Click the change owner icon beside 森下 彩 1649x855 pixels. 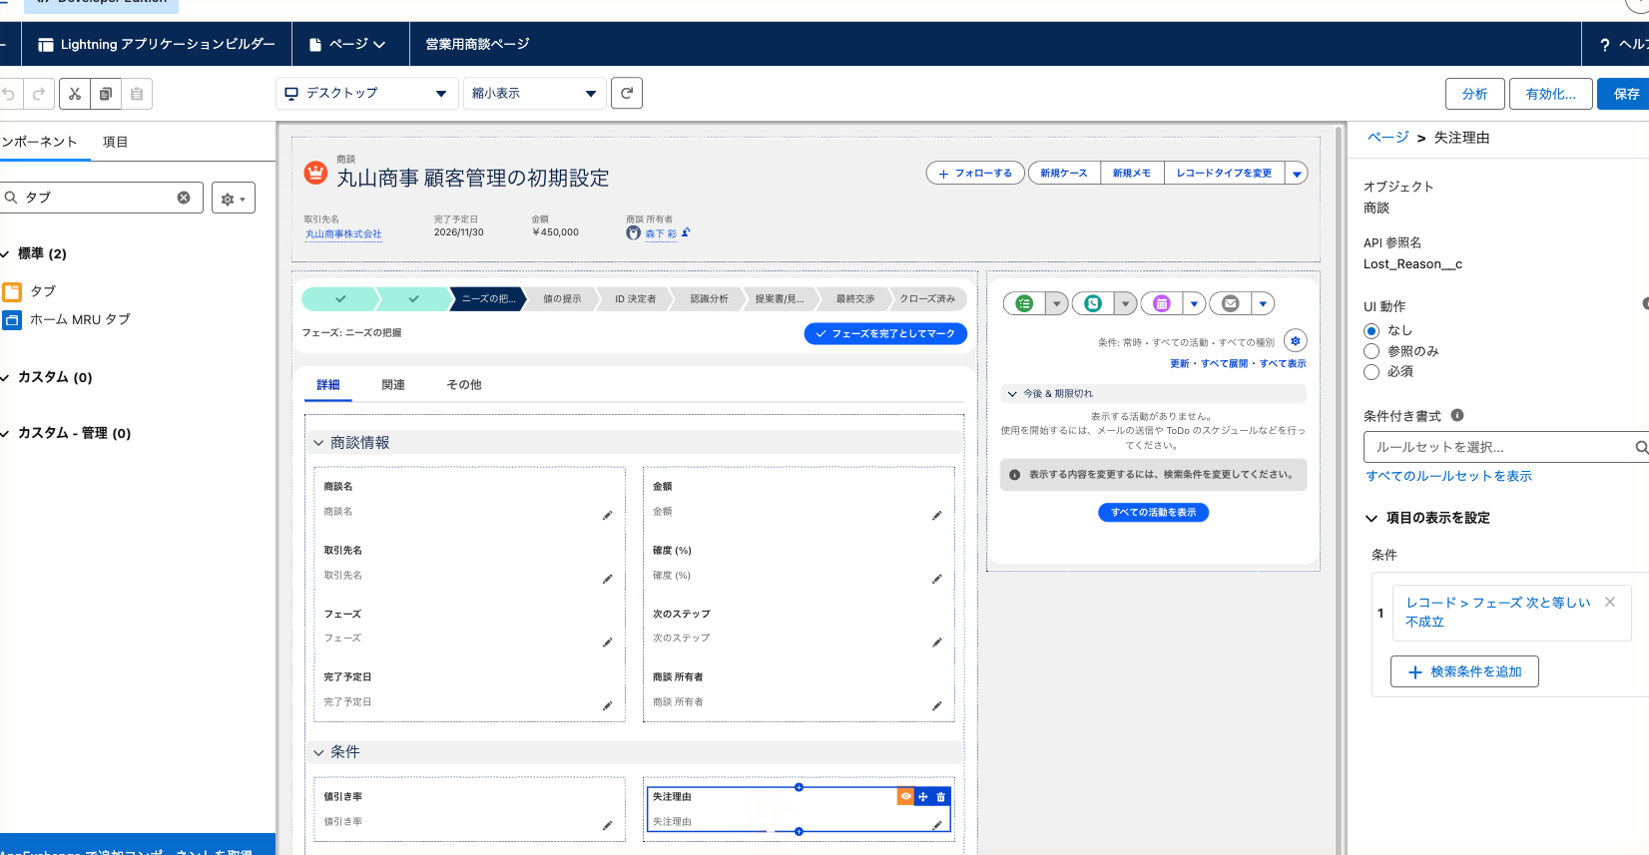(686, 232)
